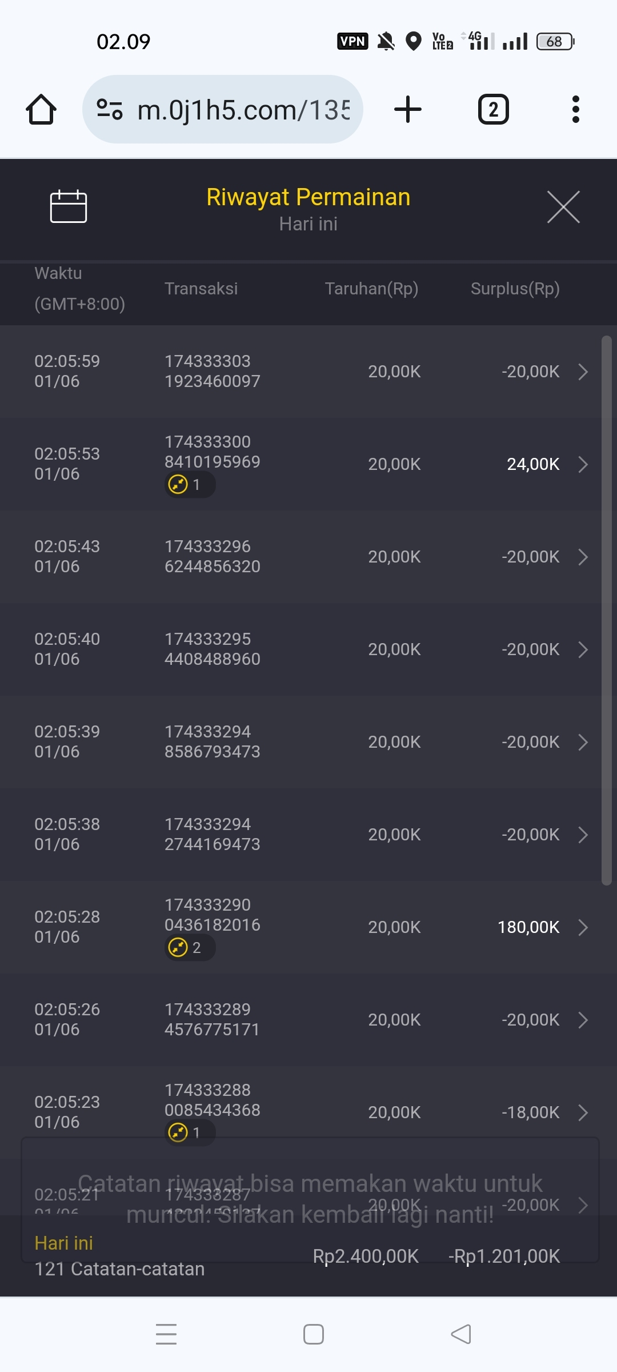Screen dimensions: 617x1372
Task: Open Android recent apps menu button
Action: [x=166, y=1334]
